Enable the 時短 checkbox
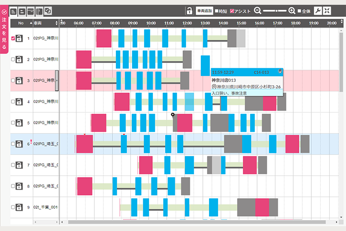Screen dimensions: 346x231 (217, 11)
